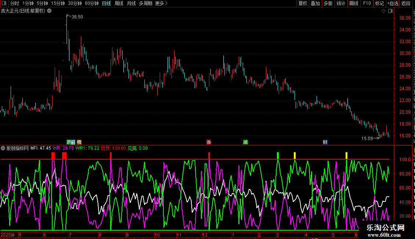Click the 减 event marker
This screenshot has height=239, width=415.
point(245,142)
